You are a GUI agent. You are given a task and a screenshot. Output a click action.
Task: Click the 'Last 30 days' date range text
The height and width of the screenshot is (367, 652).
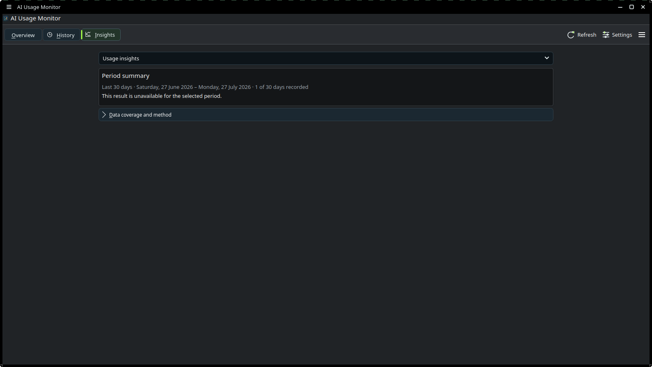pyautogui.click(x=205, y=87)
